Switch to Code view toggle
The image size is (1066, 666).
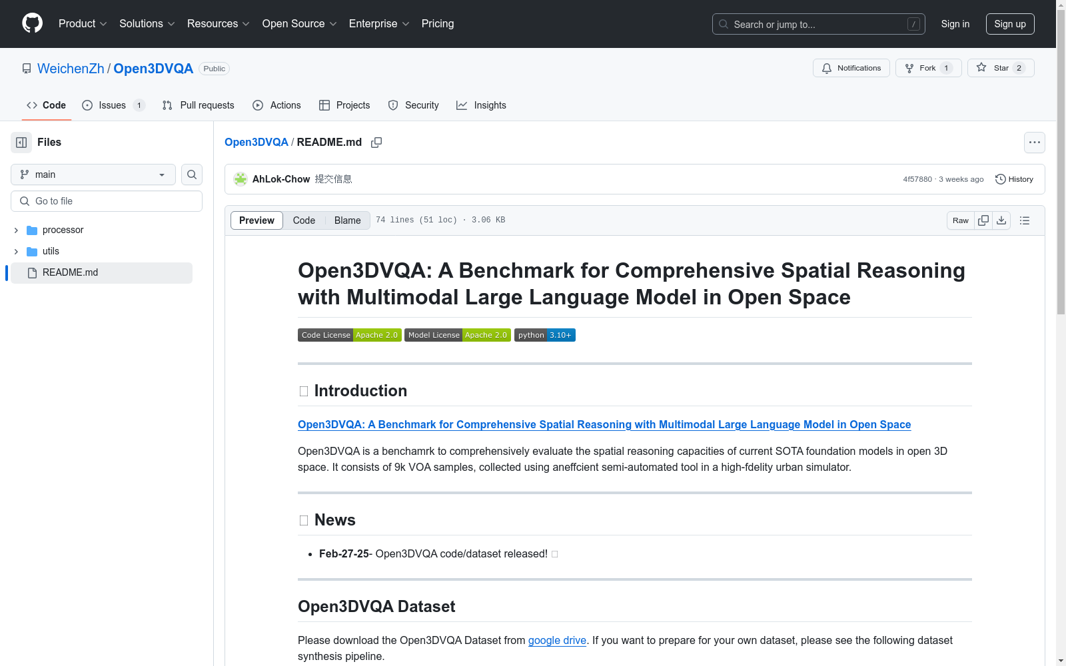(304, 220)
